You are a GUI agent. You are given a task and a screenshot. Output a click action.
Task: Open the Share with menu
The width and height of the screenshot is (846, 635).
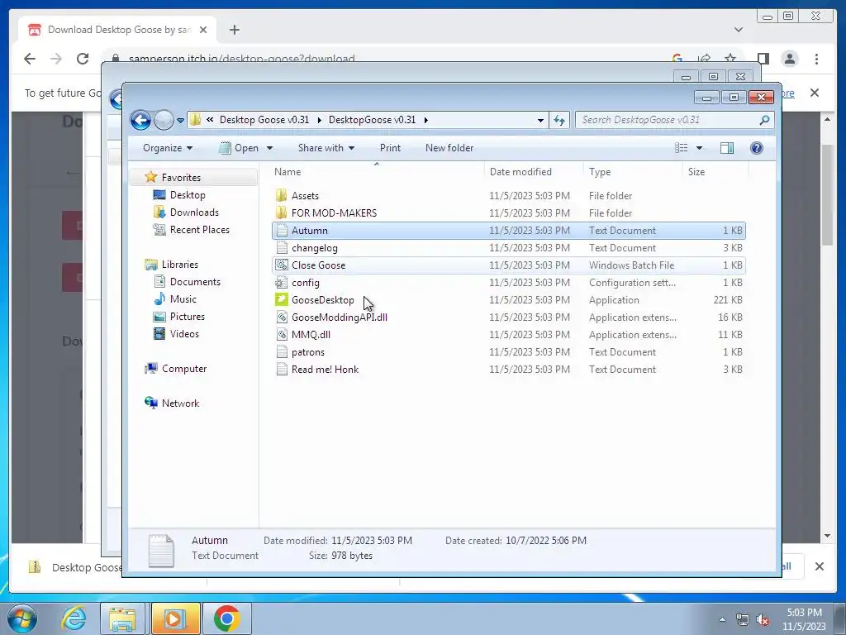[x=326, y=148]
